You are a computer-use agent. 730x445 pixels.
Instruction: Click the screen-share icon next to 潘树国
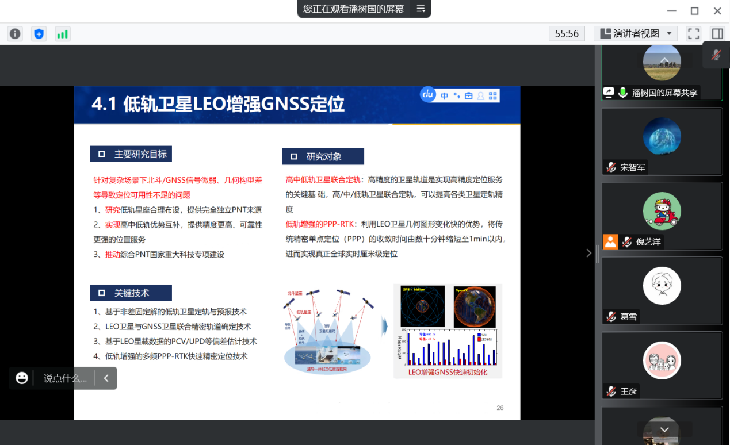609,93
